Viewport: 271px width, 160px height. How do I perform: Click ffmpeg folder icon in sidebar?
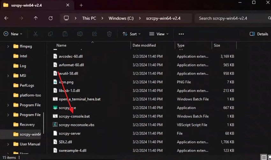click(x=16, y=46)
